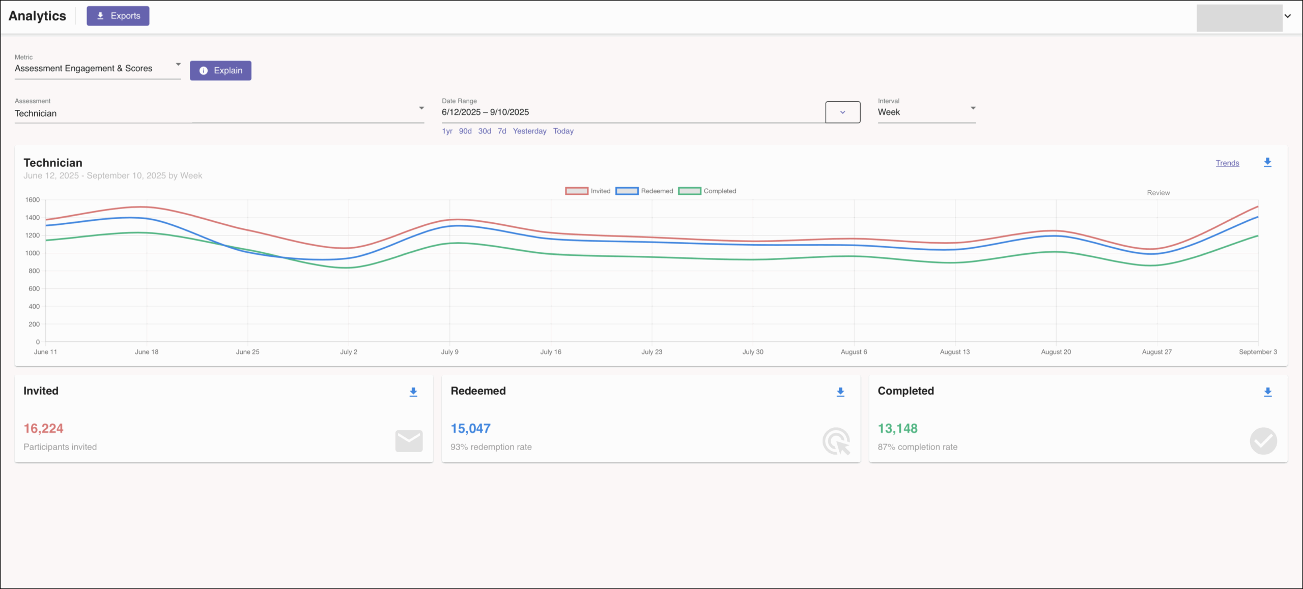Click the Exports button
The height and width of the screenshot is (589, 1303).
click(x=118, y=16)
